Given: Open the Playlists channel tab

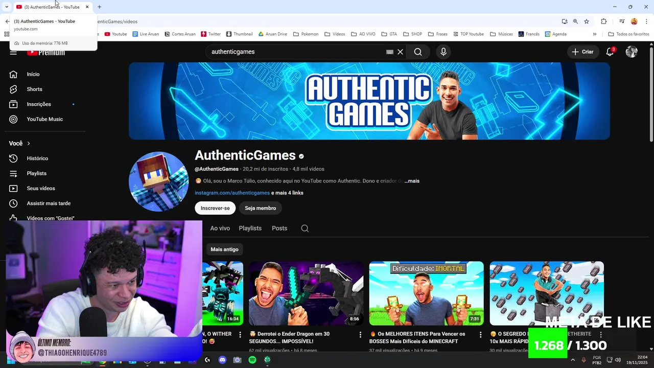Looking at the screenshot, I should (x=250, y=228).
